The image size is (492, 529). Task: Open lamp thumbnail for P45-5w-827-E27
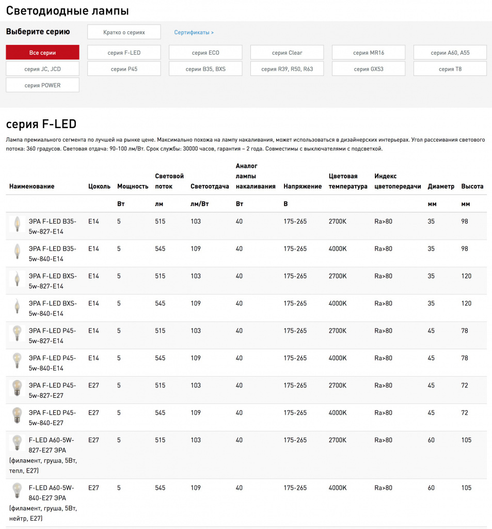point(17,388)
